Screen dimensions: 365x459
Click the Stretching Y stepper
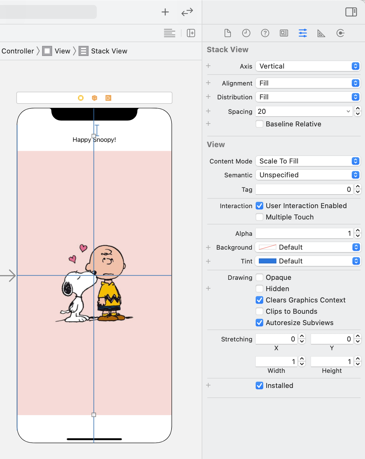pos(358,339)
